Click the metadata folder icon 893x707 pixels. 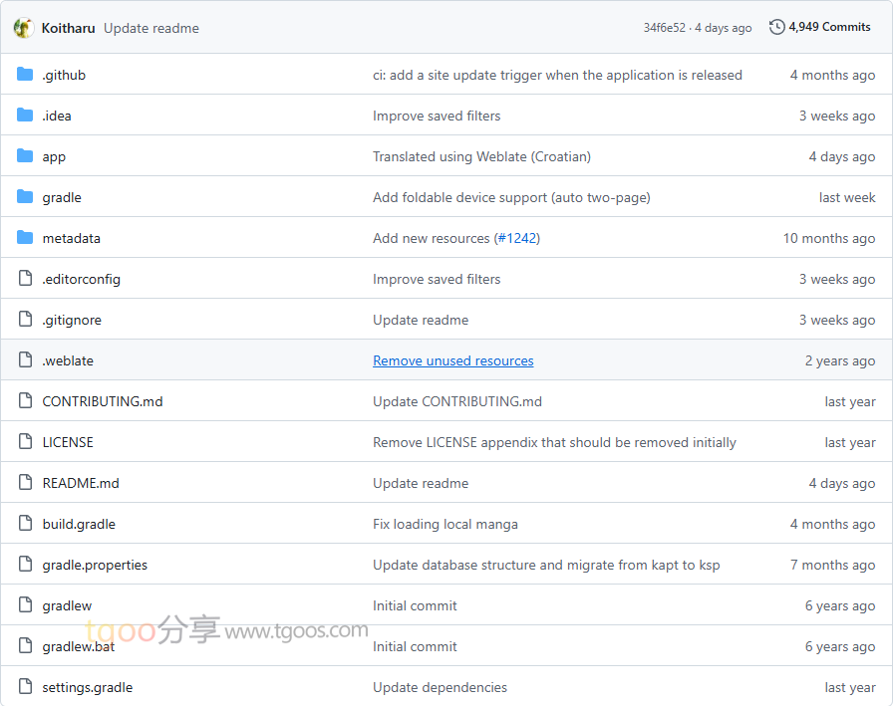point(25,238)
